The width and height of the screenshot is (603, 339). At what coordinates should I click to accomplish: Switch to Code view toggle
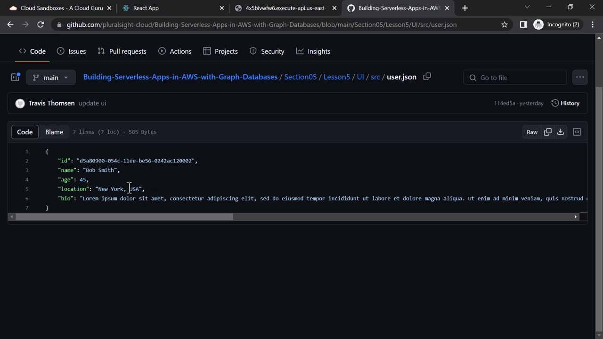point(25,132)
